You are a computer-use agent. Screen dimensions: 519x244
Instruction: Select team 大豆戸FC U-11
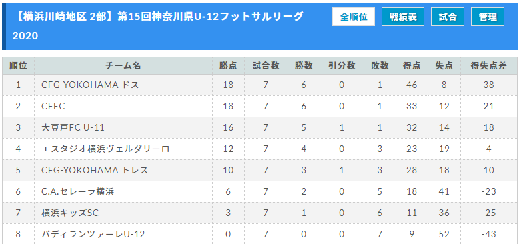point(73,128)
